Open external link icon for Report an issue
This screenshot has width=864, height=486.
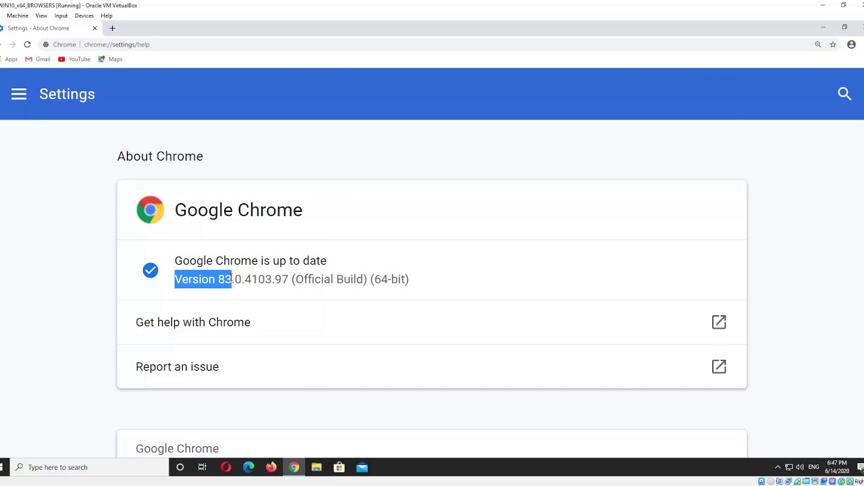719,367
